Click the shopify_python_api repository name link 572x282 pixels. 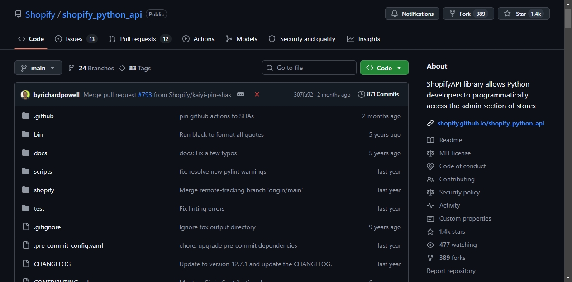[102, 14]
